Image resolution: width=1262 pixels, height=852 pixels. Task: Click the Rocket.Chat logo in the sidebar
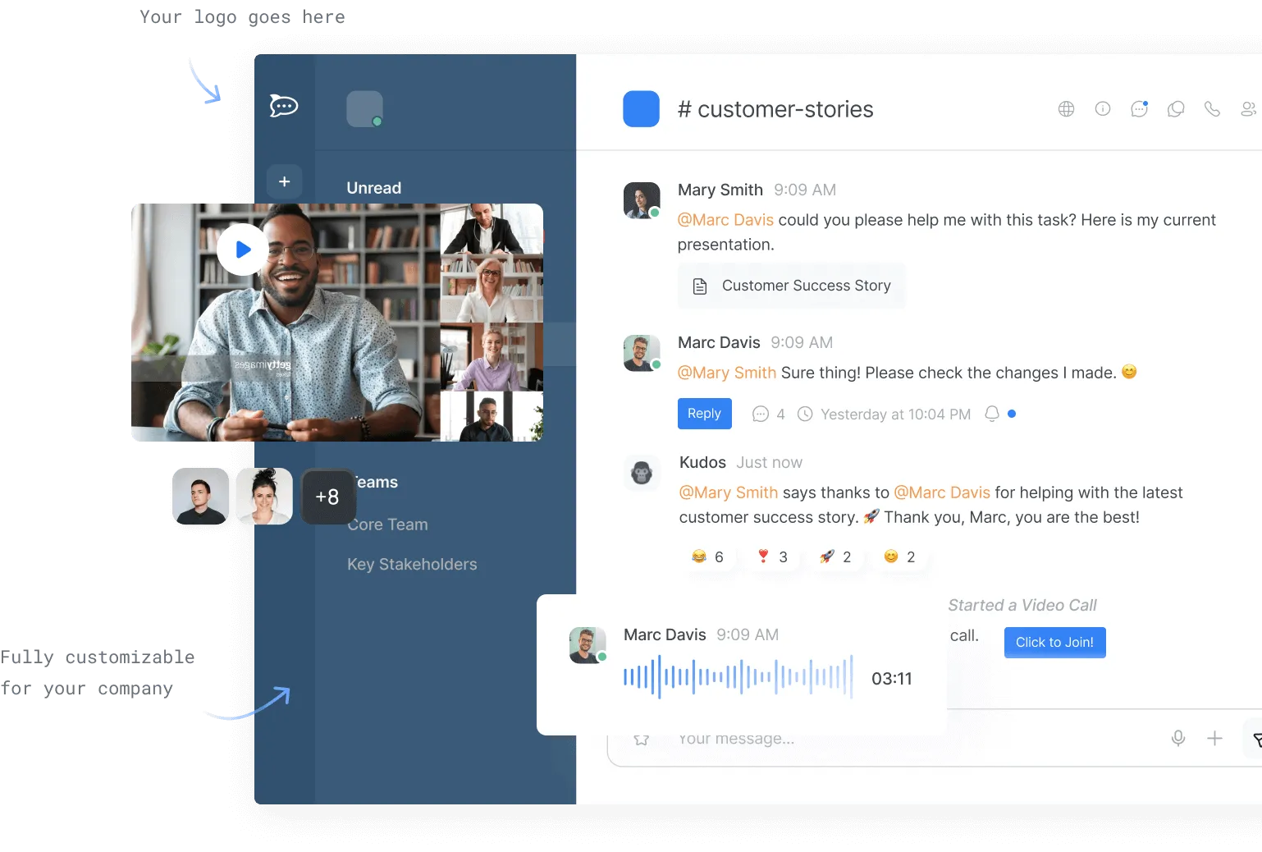click(x=283, y=105)
